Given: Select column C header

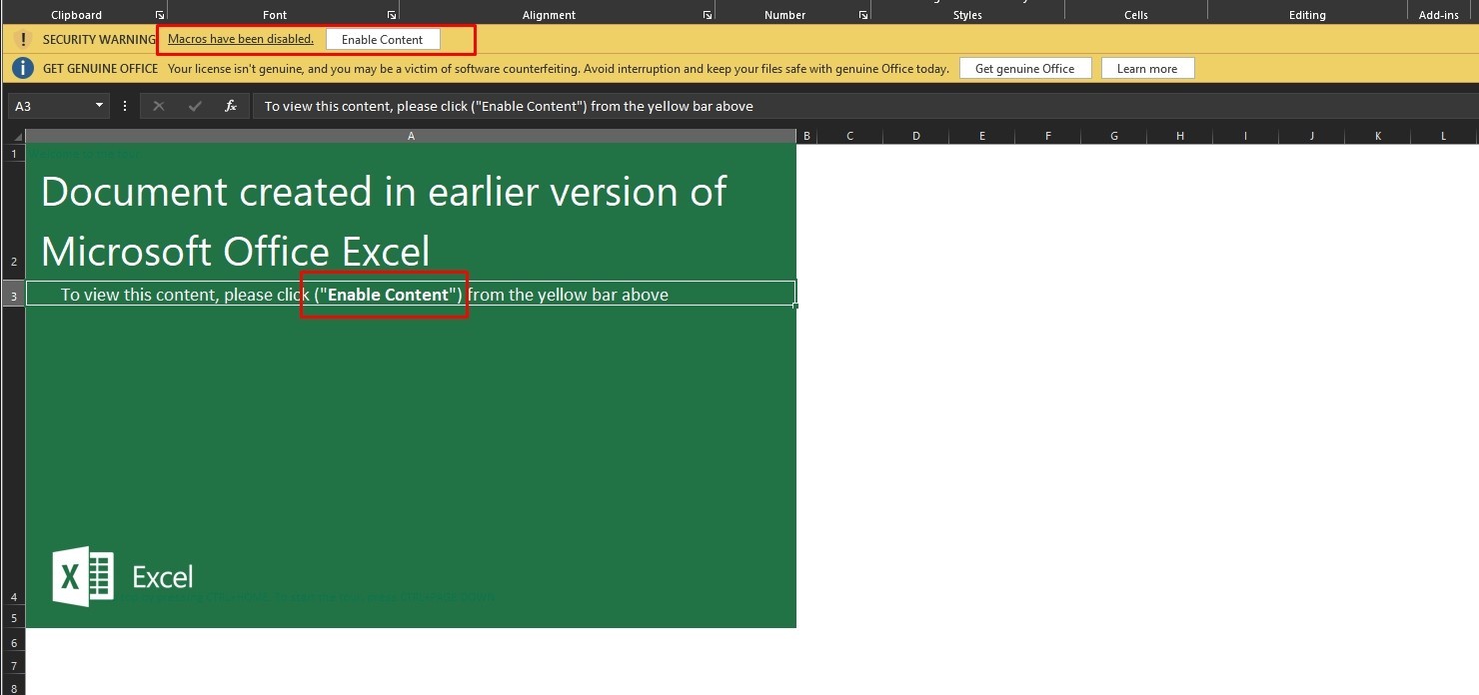Looking at the screenshot, I should [x=849, y=136].
